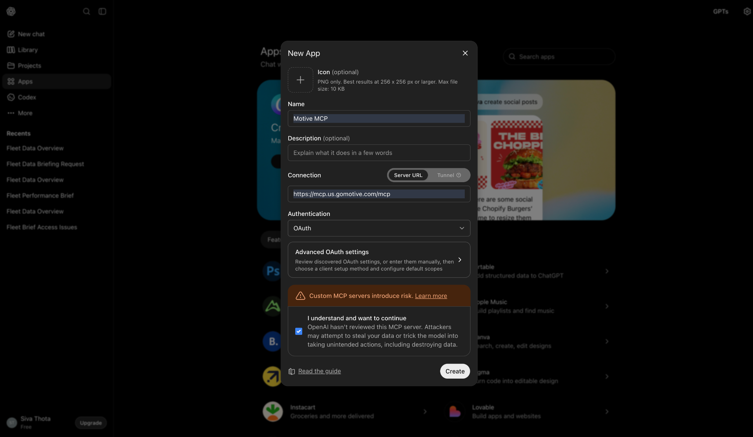Click the server URL input field

pos(379,194)
